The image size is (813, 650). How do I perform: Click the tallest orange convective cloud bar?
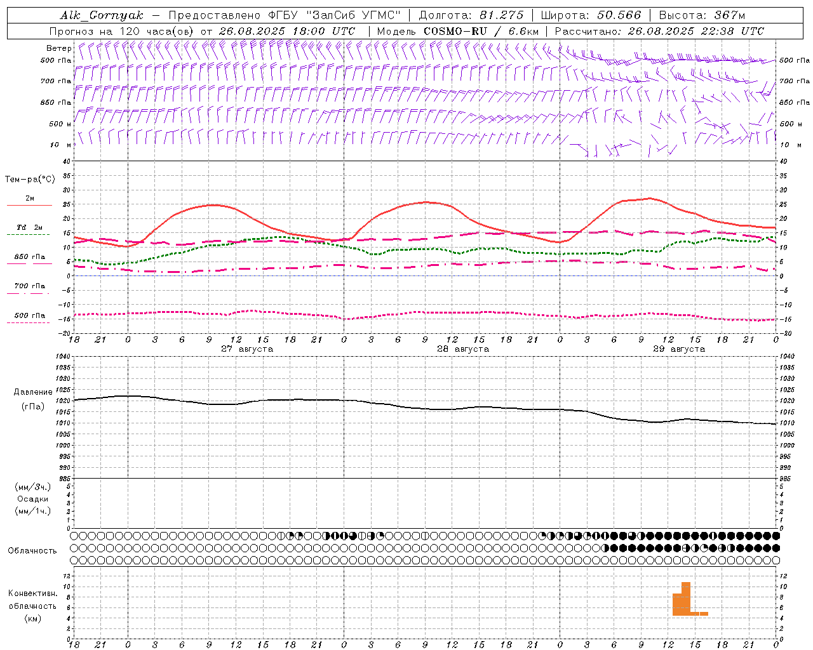click(686, 599)
